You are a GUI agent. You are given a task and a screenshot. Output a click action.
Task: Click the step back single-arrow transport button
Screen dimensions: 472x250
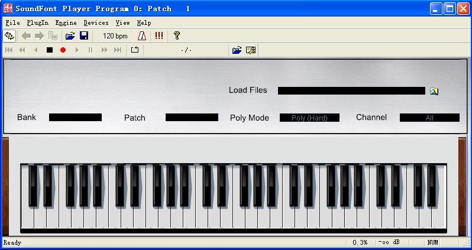pyautogui.click(x=36, y=50)
